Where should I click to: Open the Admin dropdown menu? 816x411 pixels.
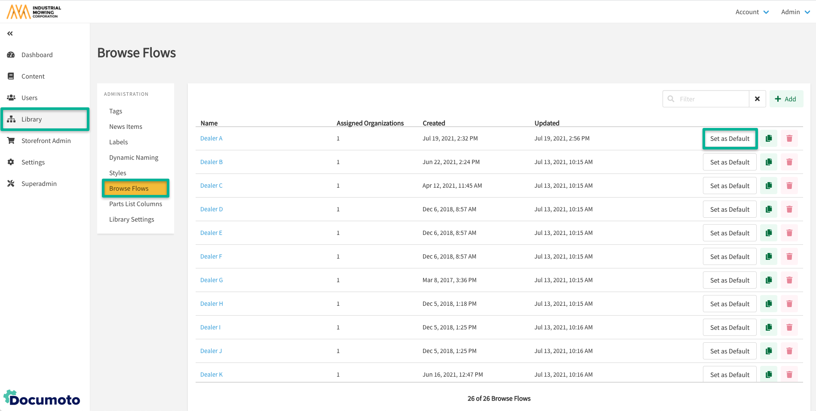[x=795, y=12]
